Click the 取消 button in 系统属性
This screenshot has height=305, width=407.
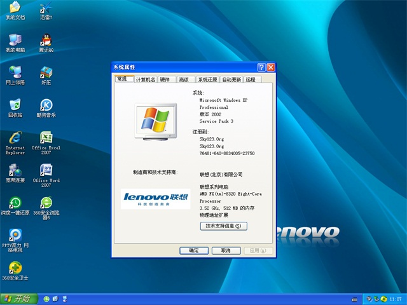pyautogui.click(x=226, y=250)
